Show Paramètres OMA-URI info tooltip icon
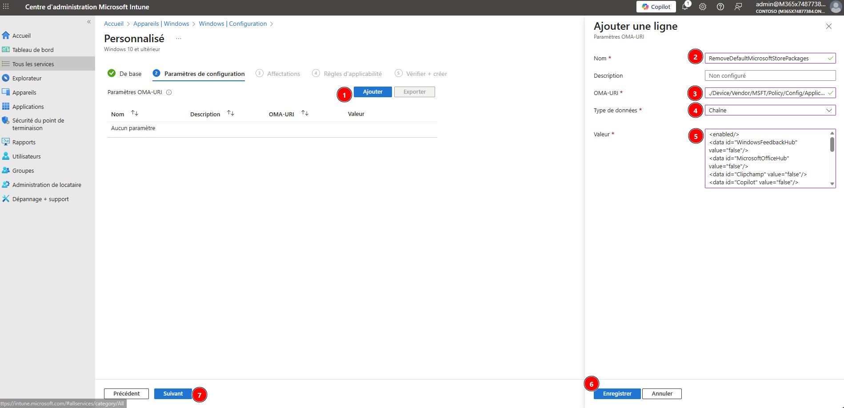844x408 pixels. point(169,92)
